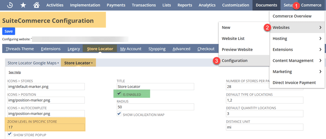Screen dimensions: 326x139
Task: Choose Configuration in the Websites submenu
Action: [244, 61]
